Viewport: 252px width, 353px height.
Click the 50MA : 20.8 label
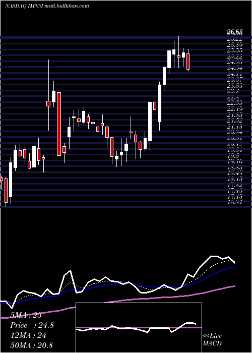(x=31, y=345)
